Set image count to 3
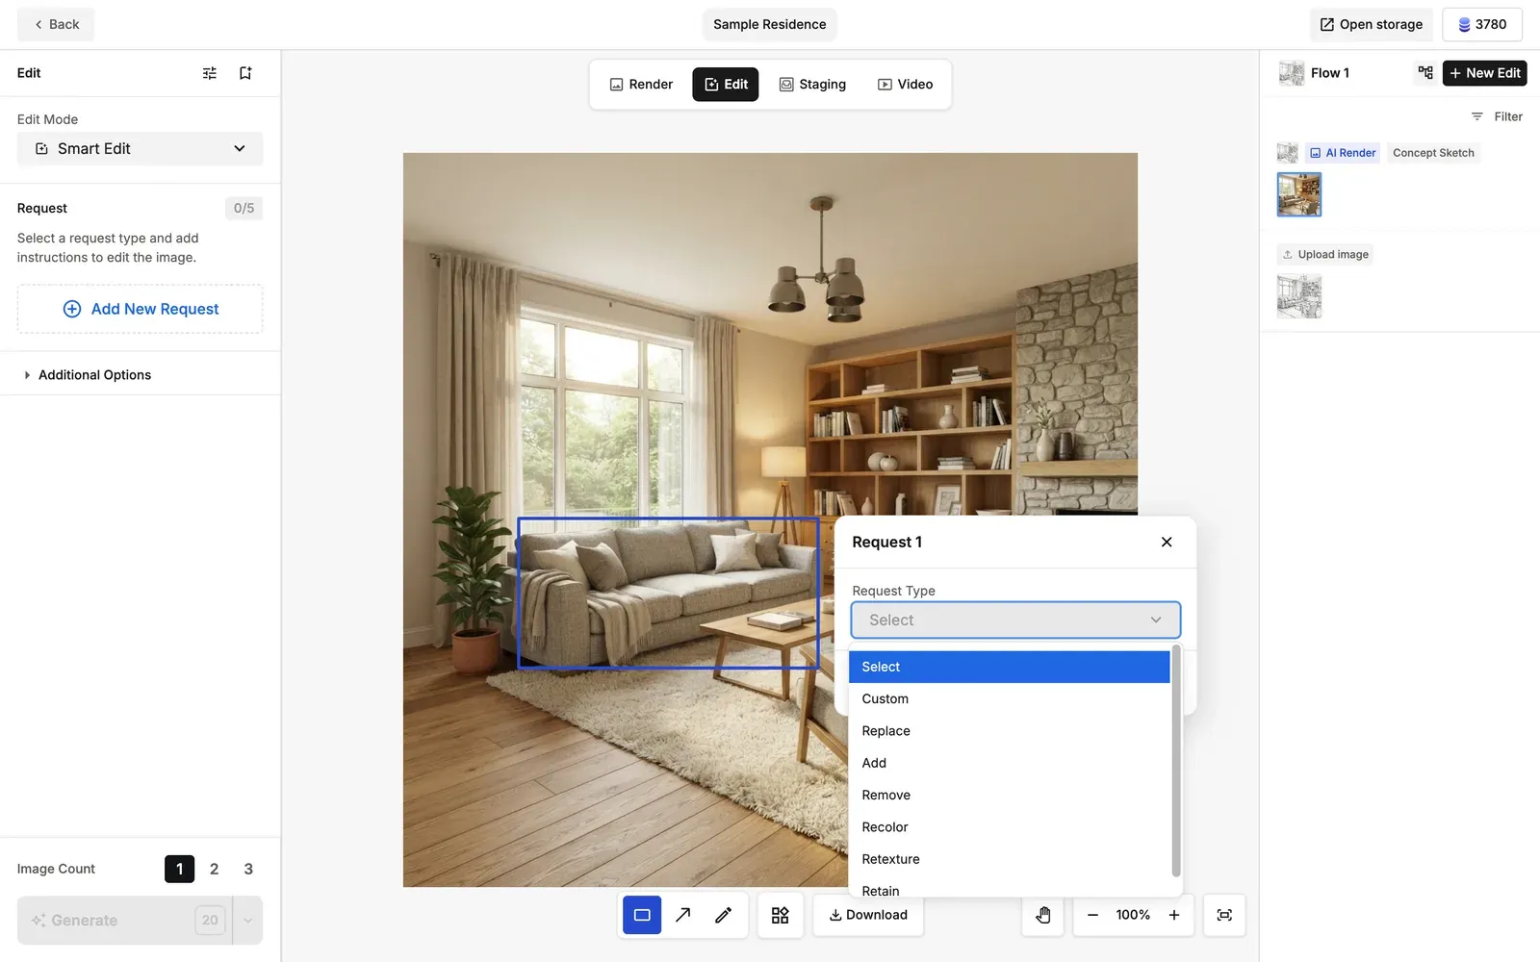 coord(248,869)
